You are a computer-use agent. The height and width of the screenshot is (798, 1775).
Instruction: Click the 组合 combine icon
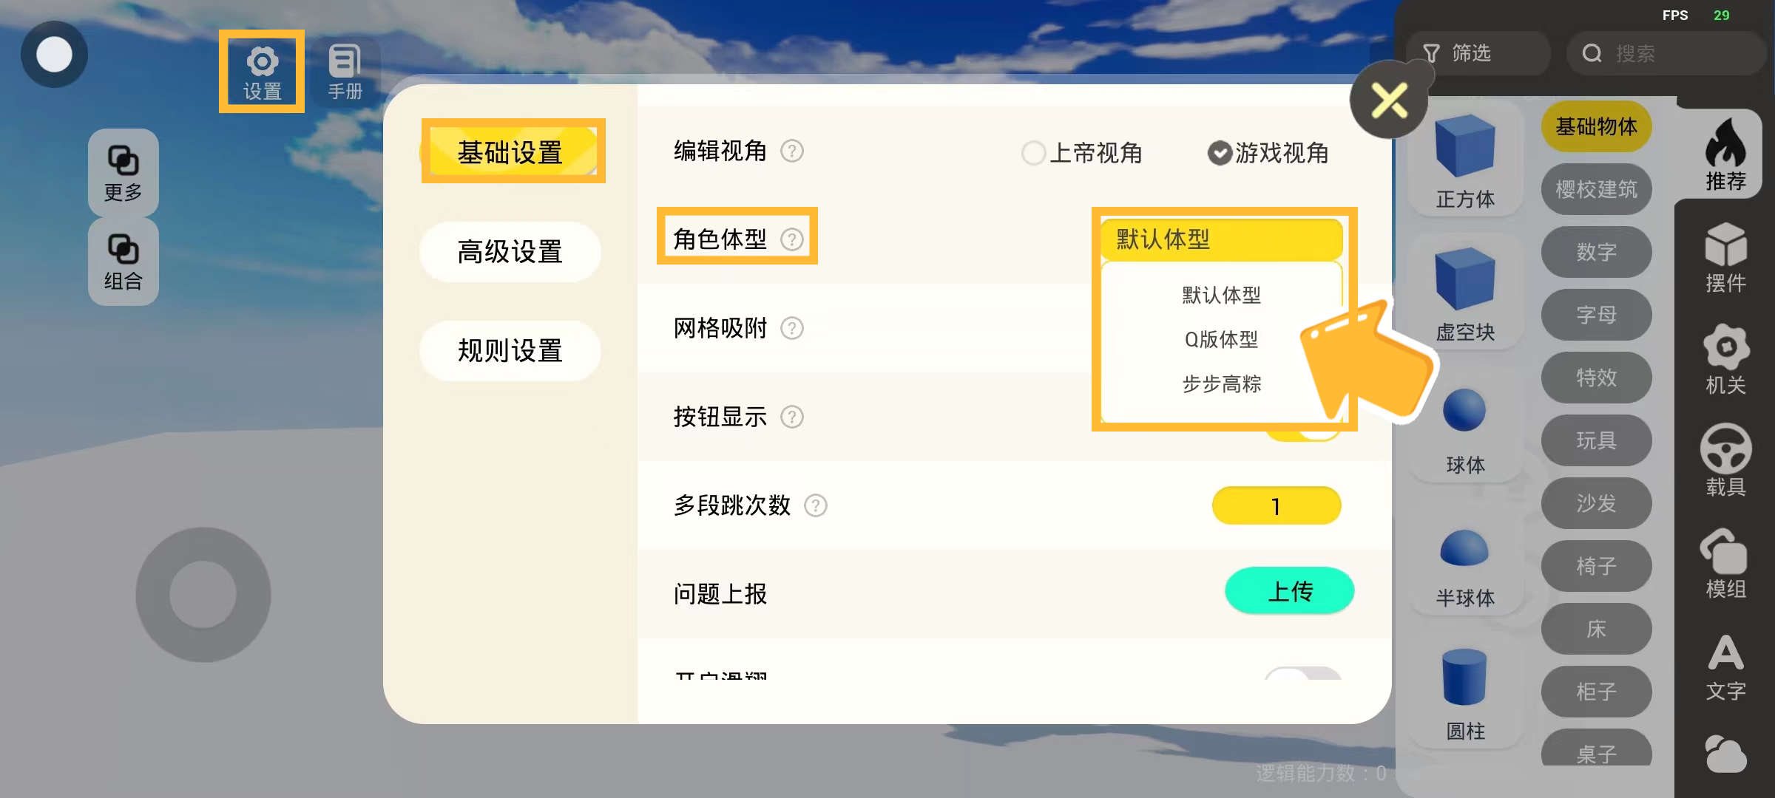click(x=123, y=262)
